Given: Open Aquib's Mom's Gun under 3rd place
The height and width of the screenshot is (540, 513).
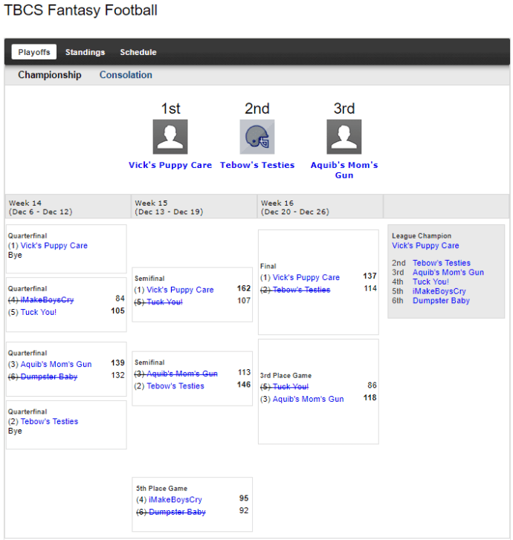Looking at the screenshot, I should coord(344,170).
